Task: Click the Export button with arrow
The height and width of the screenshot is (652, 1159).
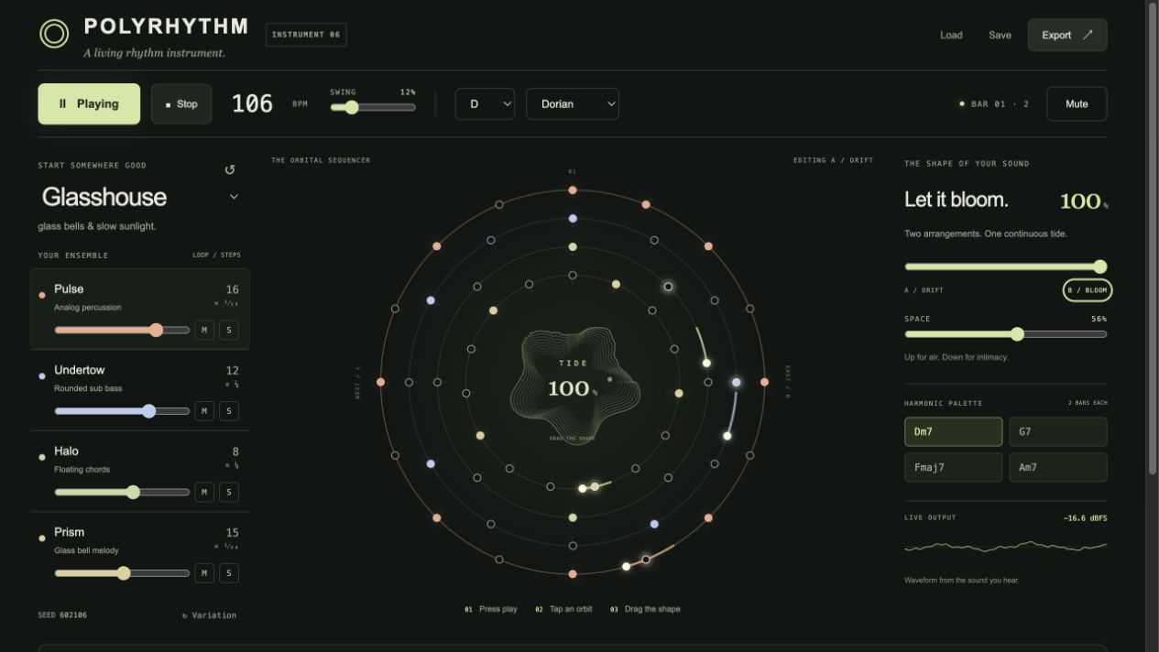Action: (x=1067, y=35)
